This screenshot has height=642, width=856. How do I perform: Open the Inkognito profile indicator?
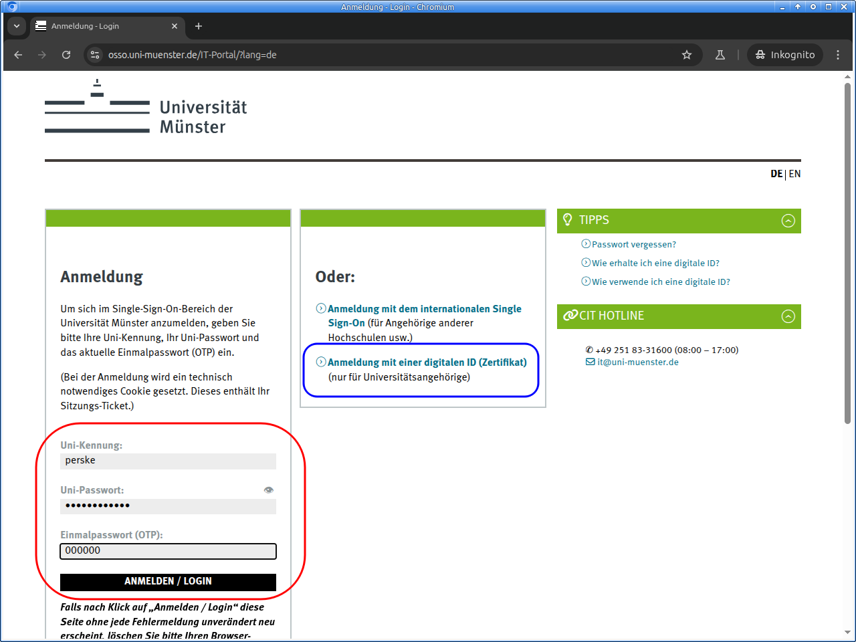point(785,55)
